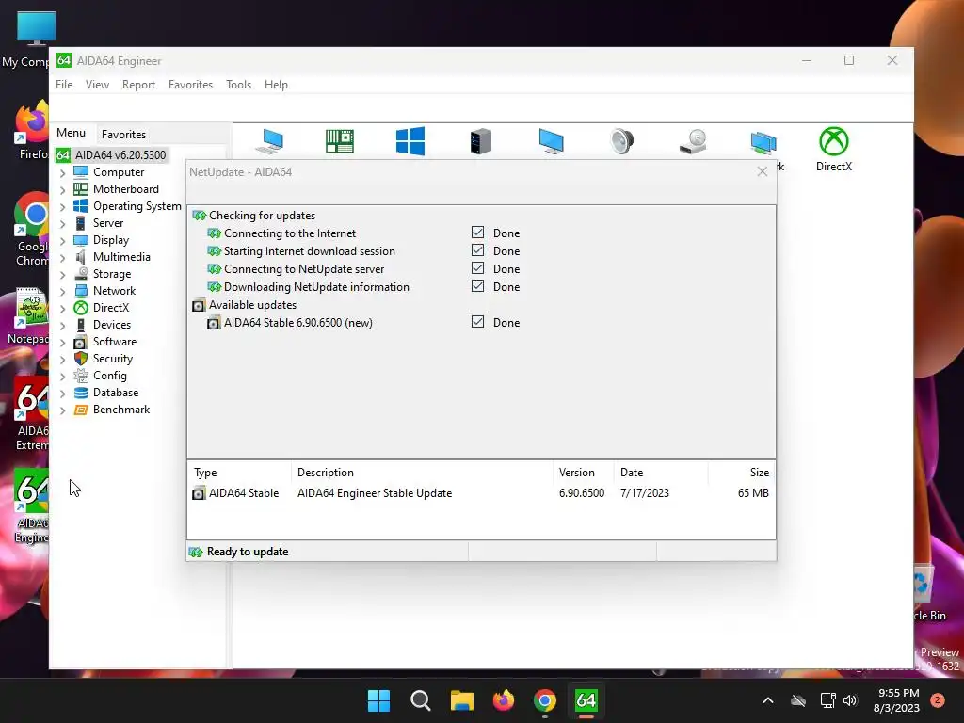Expand the Display tree node
Viewport: 964px width, 723px height.
(x=63, y=241)
